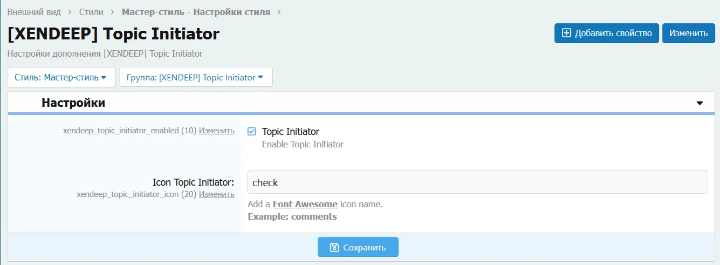
Task: Open Мастер-стиль - Настройки стиля breadcrumb
Action: click(x=196, y=11)
